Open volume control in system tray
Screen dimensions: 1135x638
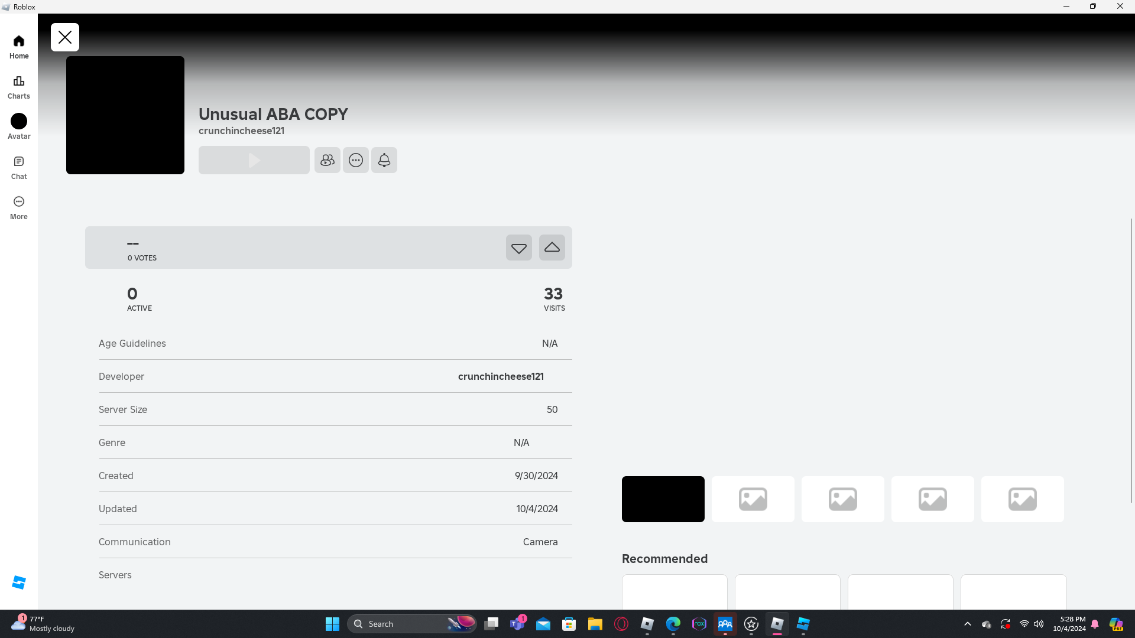[x=1039, y=624]
